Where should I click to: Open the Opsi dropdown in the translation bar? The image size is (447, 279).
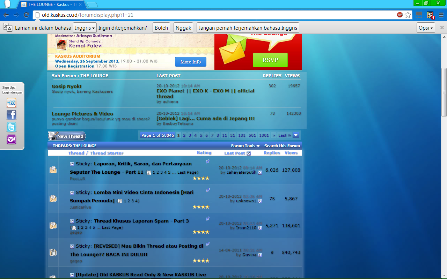[x=426, y=28]
